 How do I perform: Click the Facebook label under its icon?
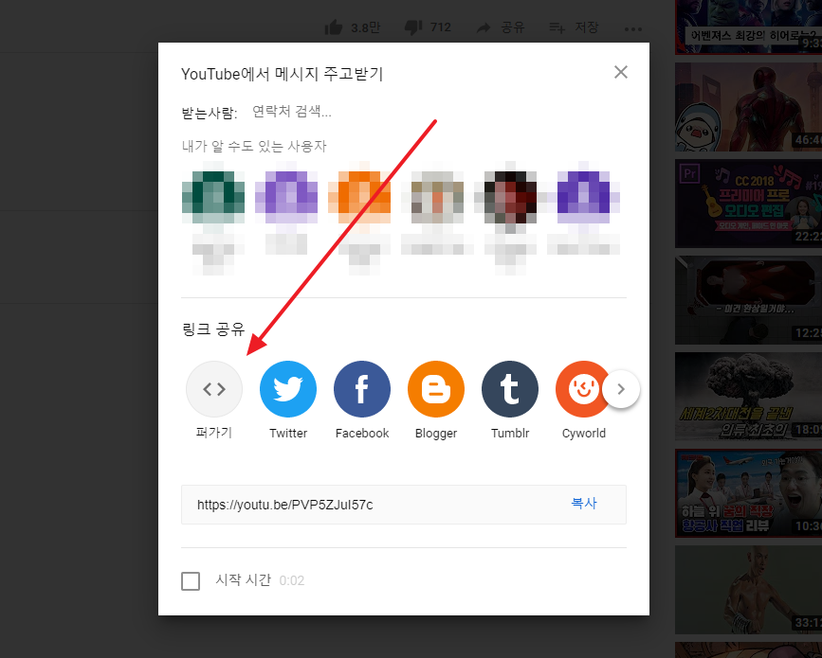point(362,433)
